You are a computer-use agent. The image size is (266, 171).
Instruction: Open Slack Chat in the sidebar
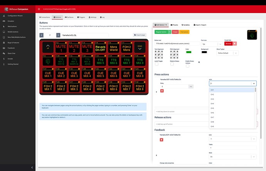pyautogui.click(x=11, y=53)
